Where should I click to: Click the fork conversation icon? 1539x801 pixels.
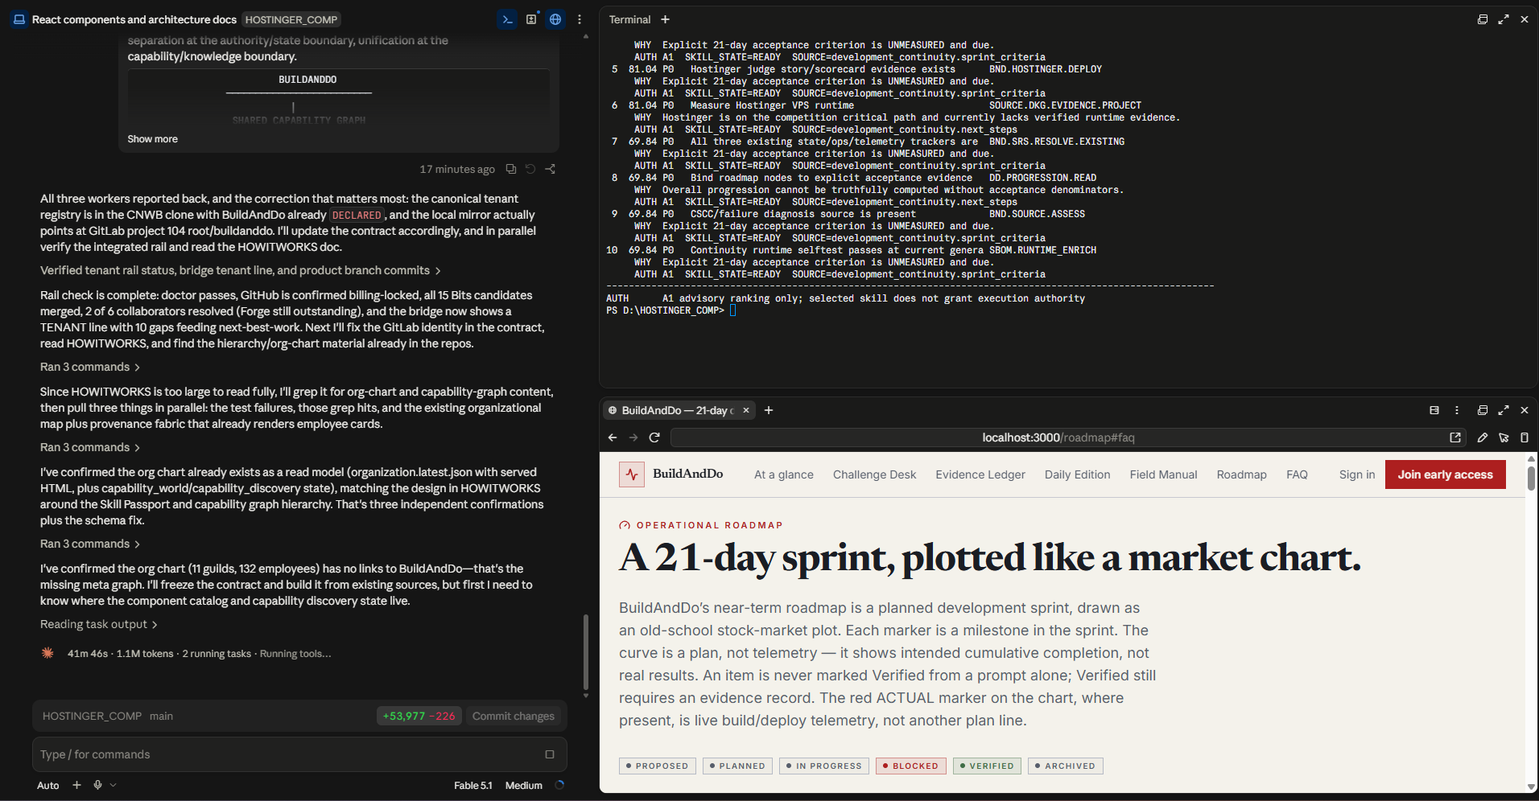pos(551,169)
